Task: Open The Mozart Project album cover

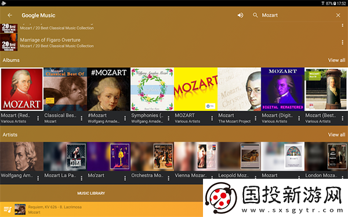Action: click(x=239, y=89)
